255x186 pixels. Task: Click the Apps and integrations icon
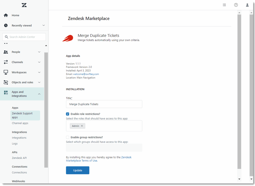[x=6, y=93]
